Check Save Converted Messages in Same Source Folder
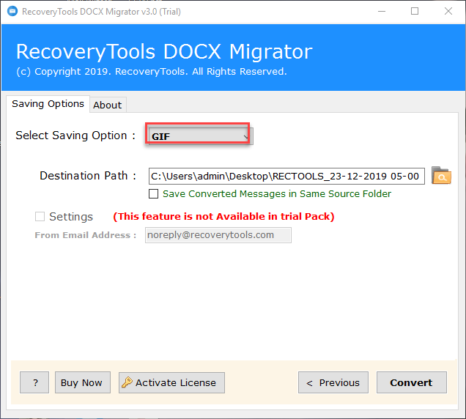The image size is (466, 419). (153, 193)
